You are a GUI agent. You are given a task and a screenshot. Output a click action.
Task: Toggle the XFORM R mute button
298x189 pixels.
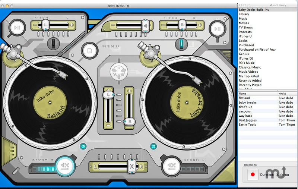[x=66, y=166]
